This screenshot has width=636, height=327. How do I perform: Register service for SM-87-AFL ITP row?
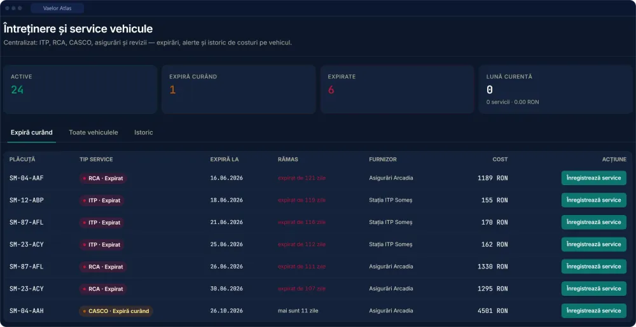(594, 222)
